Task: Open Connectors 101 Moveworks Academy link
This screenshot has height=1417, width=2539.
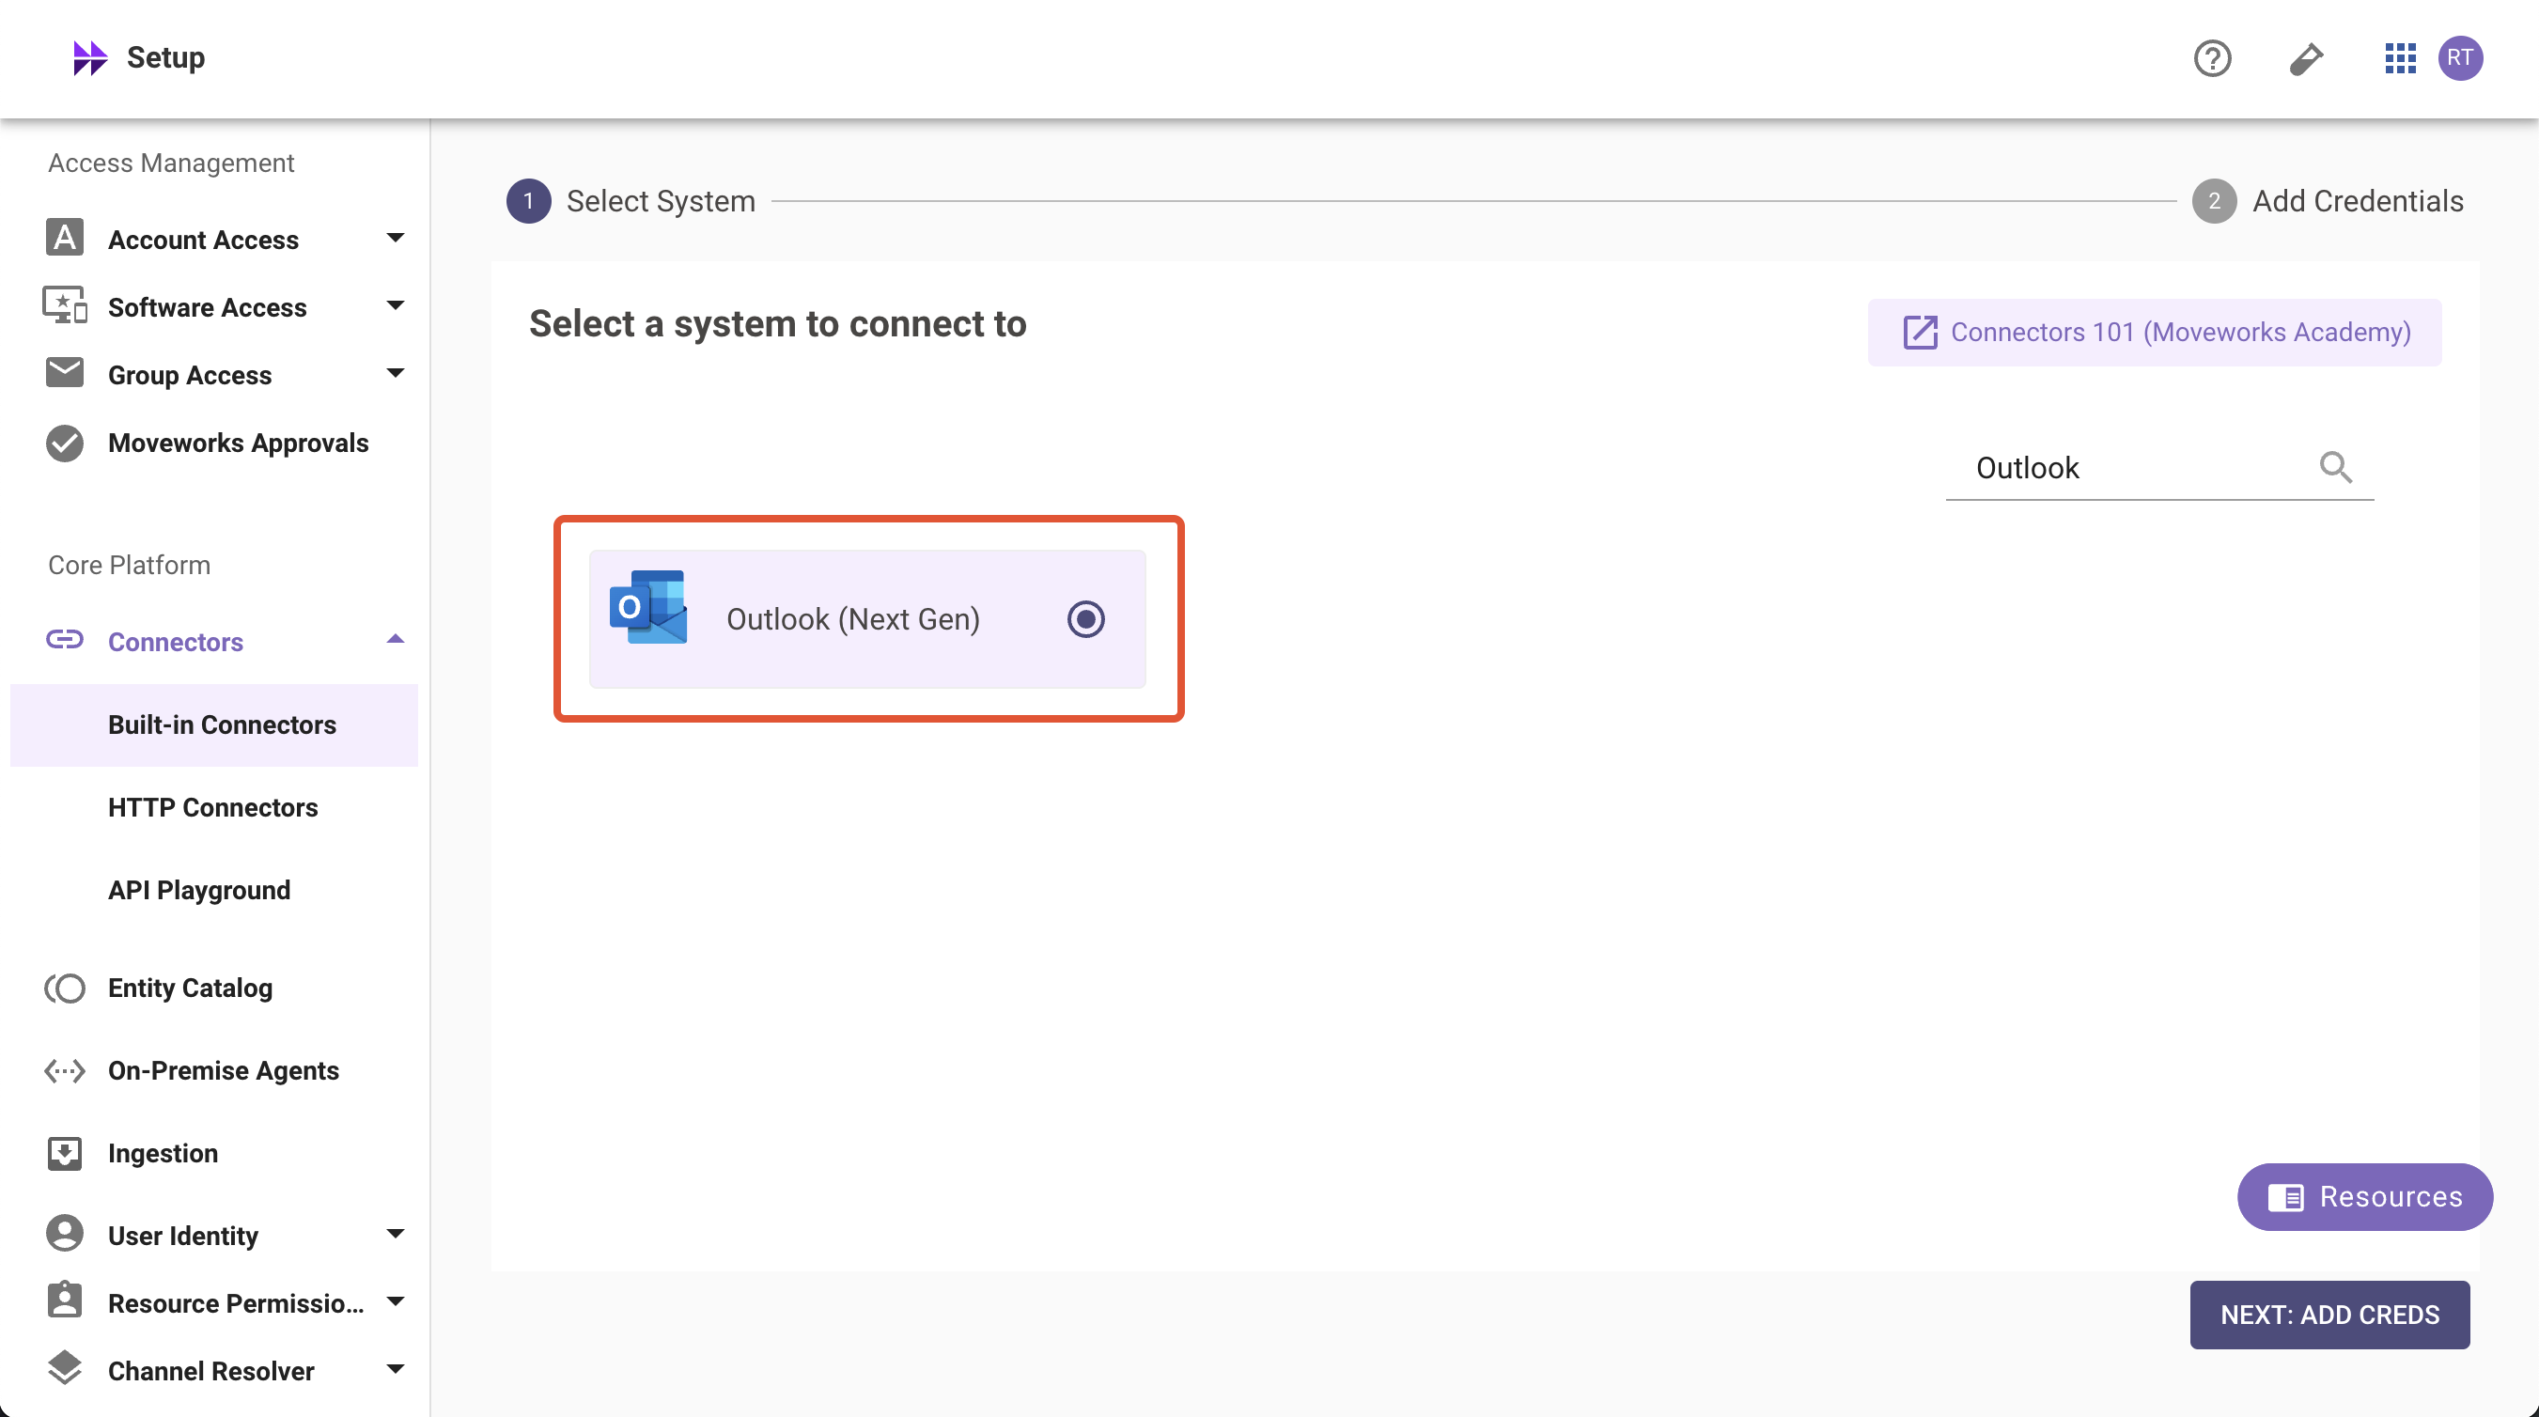Action: [2155, 333]
